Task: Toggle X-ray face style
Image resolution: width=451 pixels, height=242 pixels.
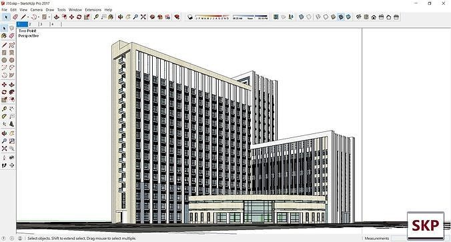Action: [301, 17]
